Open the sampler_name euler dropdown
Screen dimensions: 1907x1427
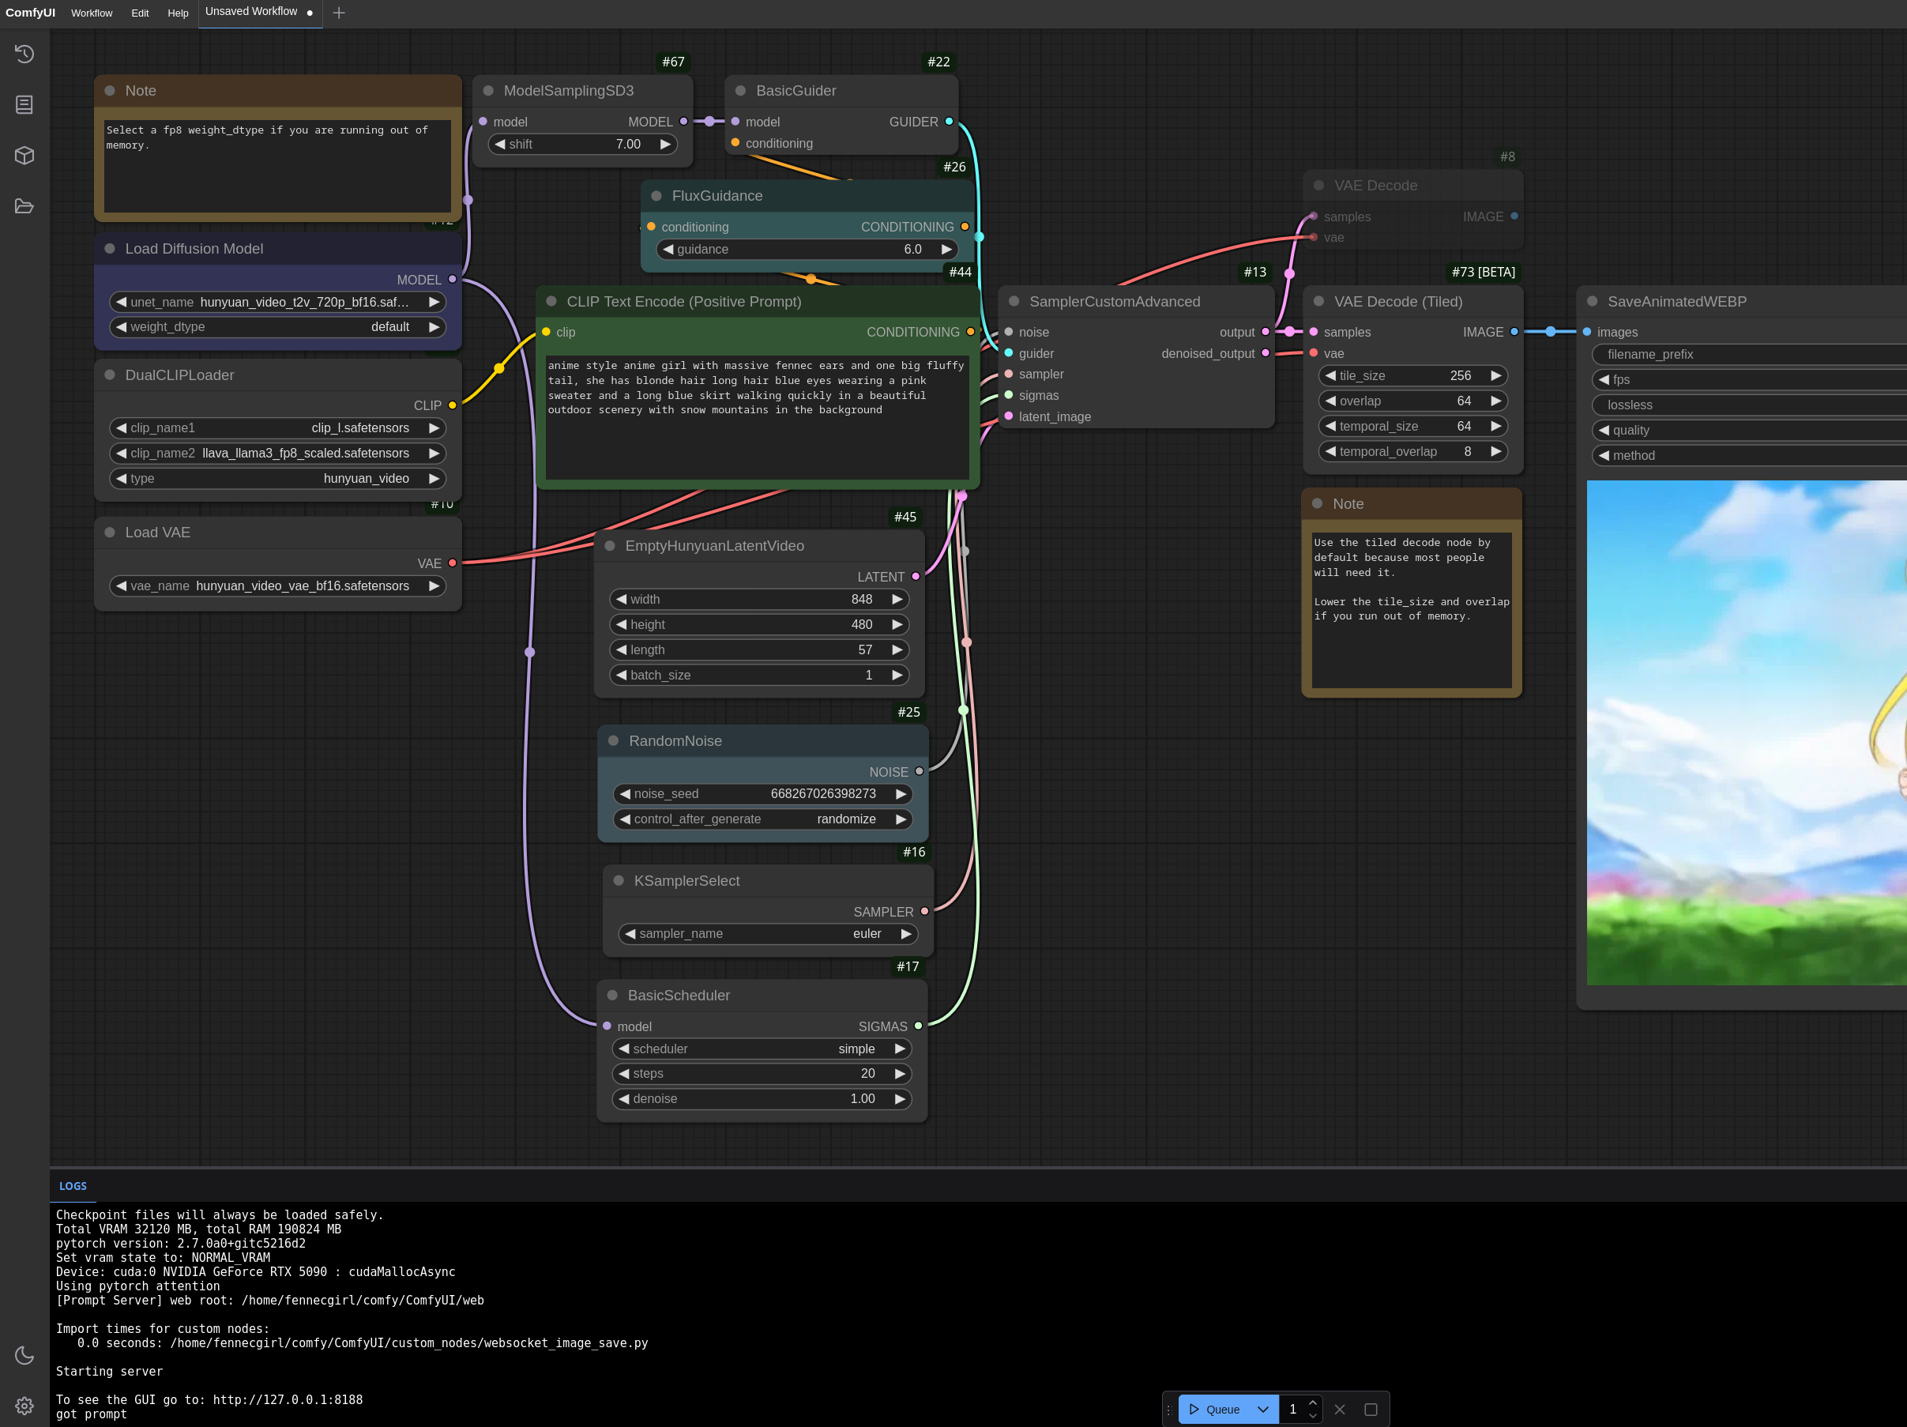click(767, 934)
